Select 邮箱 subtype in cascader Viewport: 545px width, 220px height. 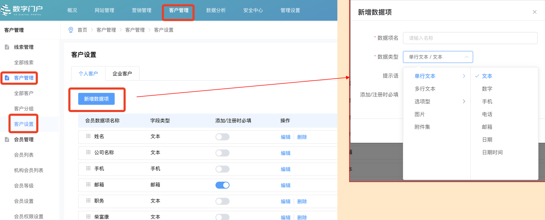487,127
